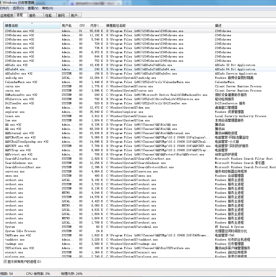Select the smss.exe process
Image resolution: width=276 pixels, height=277 pixels.
coord(140,176)
